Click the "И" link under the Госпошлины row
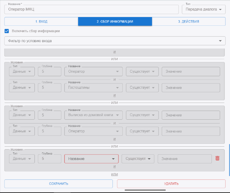This screenshot has width=230, height=193. 114,96
